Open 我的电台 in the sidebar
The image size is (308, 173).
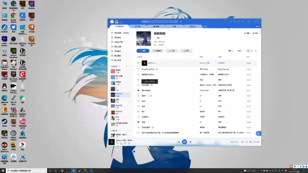coord(118,37)
